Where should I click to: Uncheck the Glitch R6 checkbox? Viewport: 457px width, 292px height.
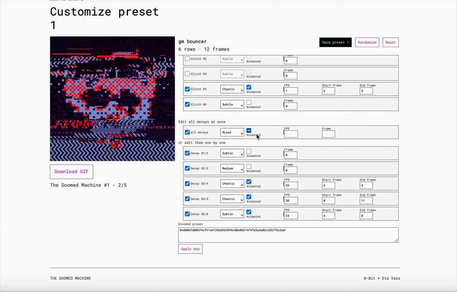coord(187,104)
